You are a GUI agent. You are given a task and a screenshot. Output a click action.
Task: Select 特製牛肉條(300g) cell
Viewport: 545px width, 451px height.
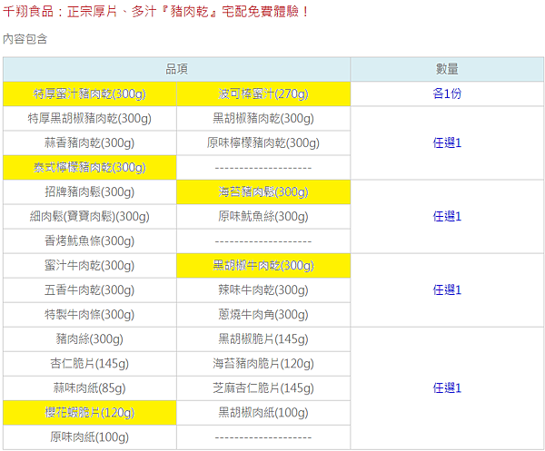[90, 315]
